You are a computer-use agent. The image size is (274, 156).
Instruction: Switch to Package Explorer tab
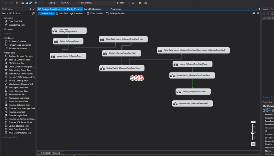pyautogui.click(x=115, y=13)
